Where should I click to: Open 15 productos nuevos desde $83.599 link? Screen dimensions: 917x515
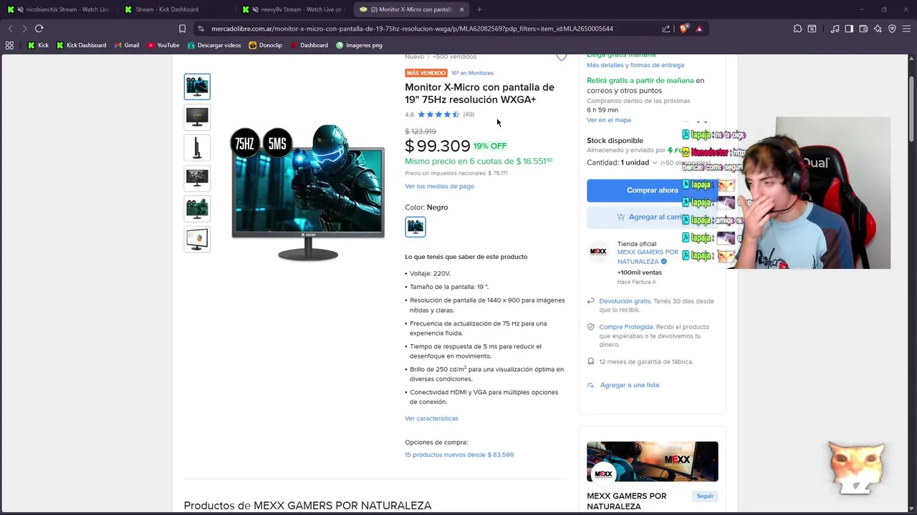(459, 454)
